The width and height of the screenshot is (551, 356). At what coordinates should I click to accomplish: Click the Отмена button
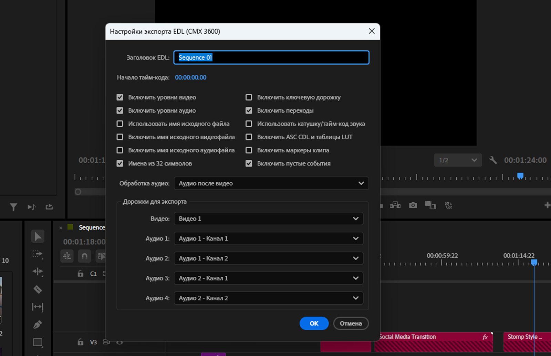coord(351,323)
